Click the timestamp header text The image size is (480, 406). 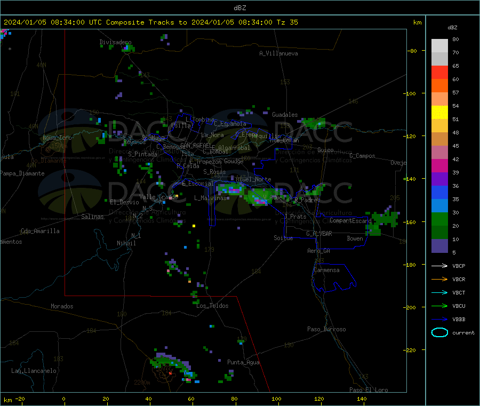point(150,22)
